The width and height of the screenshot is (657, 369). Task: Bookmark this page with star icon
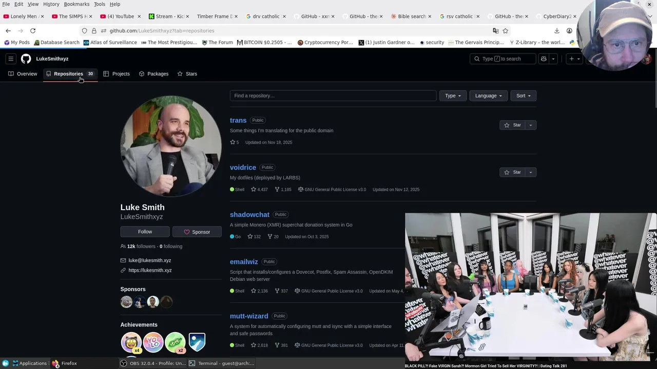click(505, 31)
